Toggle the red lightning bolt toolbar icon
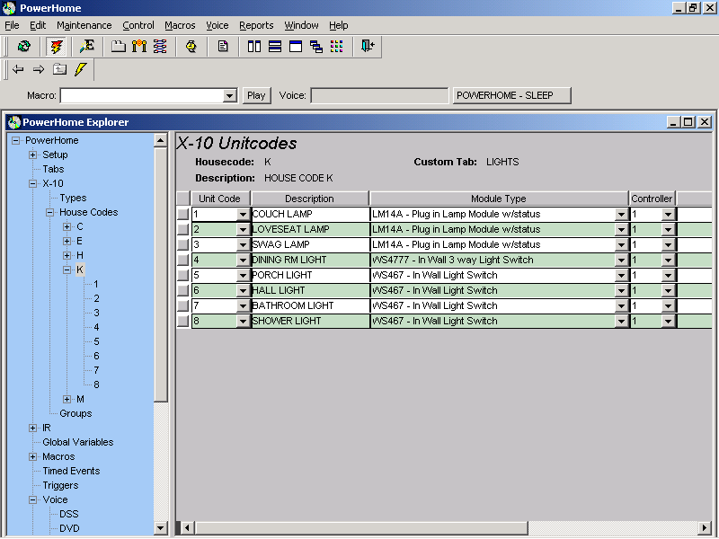This screenshot has width=719, height=539. coord(56,47)
